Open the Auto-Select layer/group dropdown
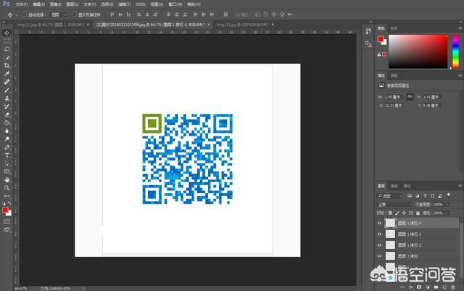The width and height of the screenshot is (464, 291). [58, 15]
